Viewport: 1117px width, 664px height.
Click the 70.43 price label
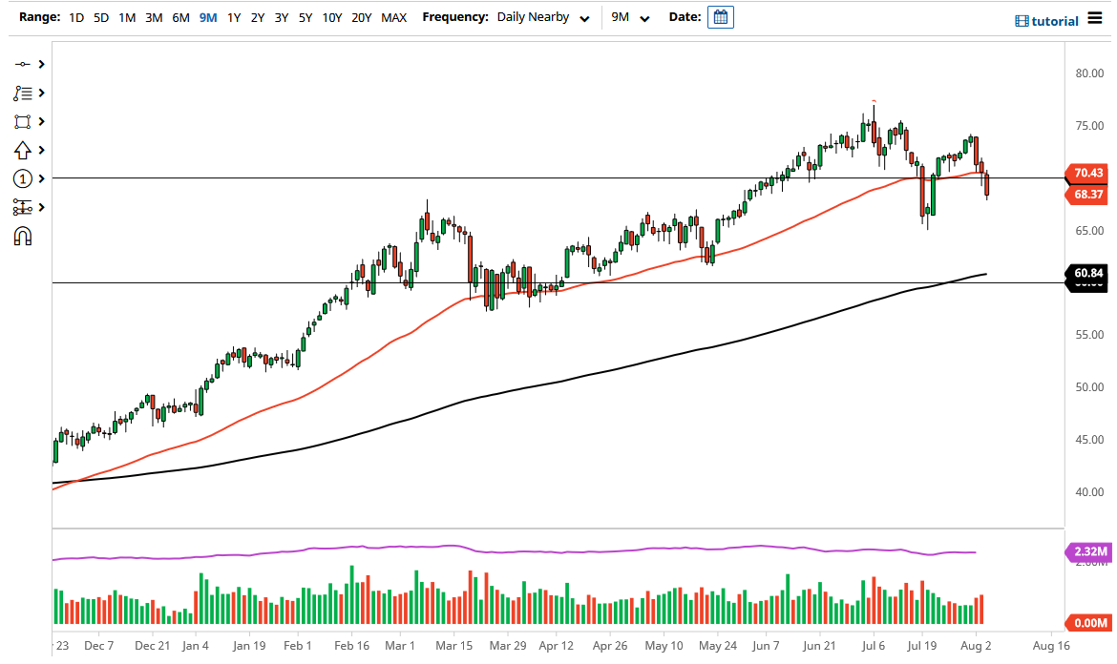click(1087, 175)
